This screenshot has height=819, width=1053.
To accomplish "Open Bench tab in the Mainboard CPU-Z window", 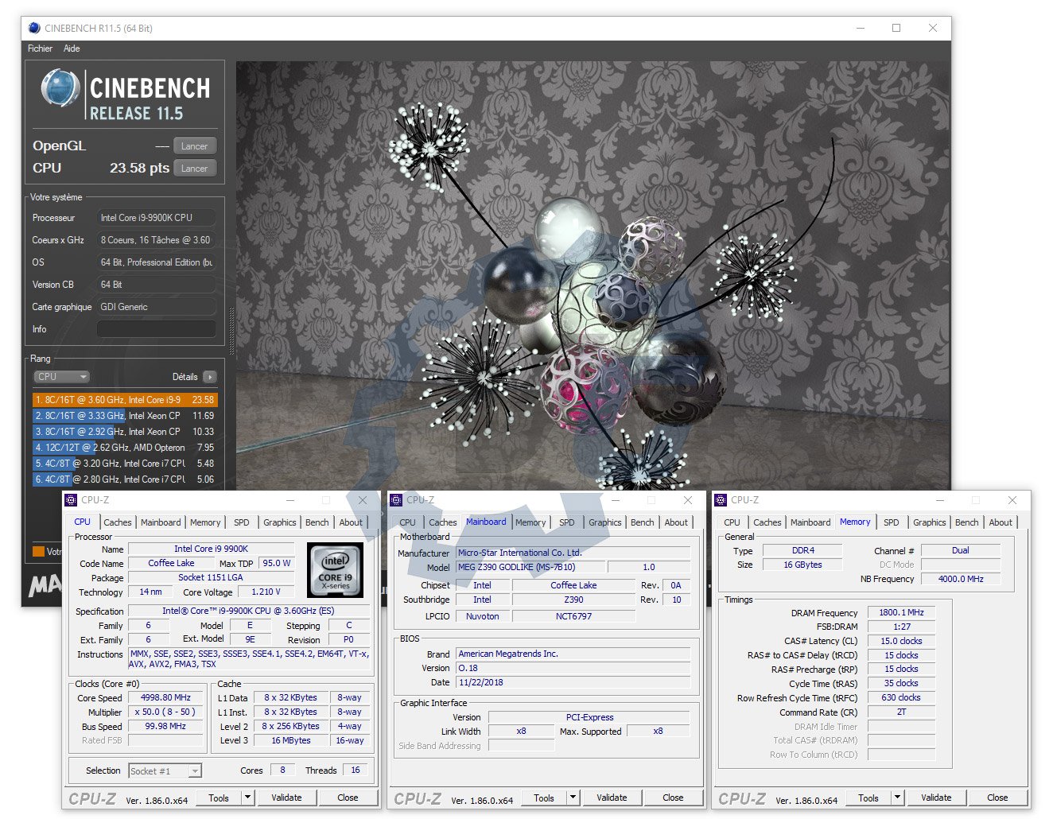I will 643,522.
